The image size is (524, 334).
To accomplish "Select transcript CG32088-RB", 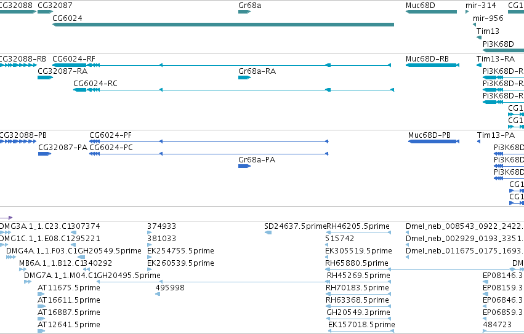I will (x=18, y=65).
